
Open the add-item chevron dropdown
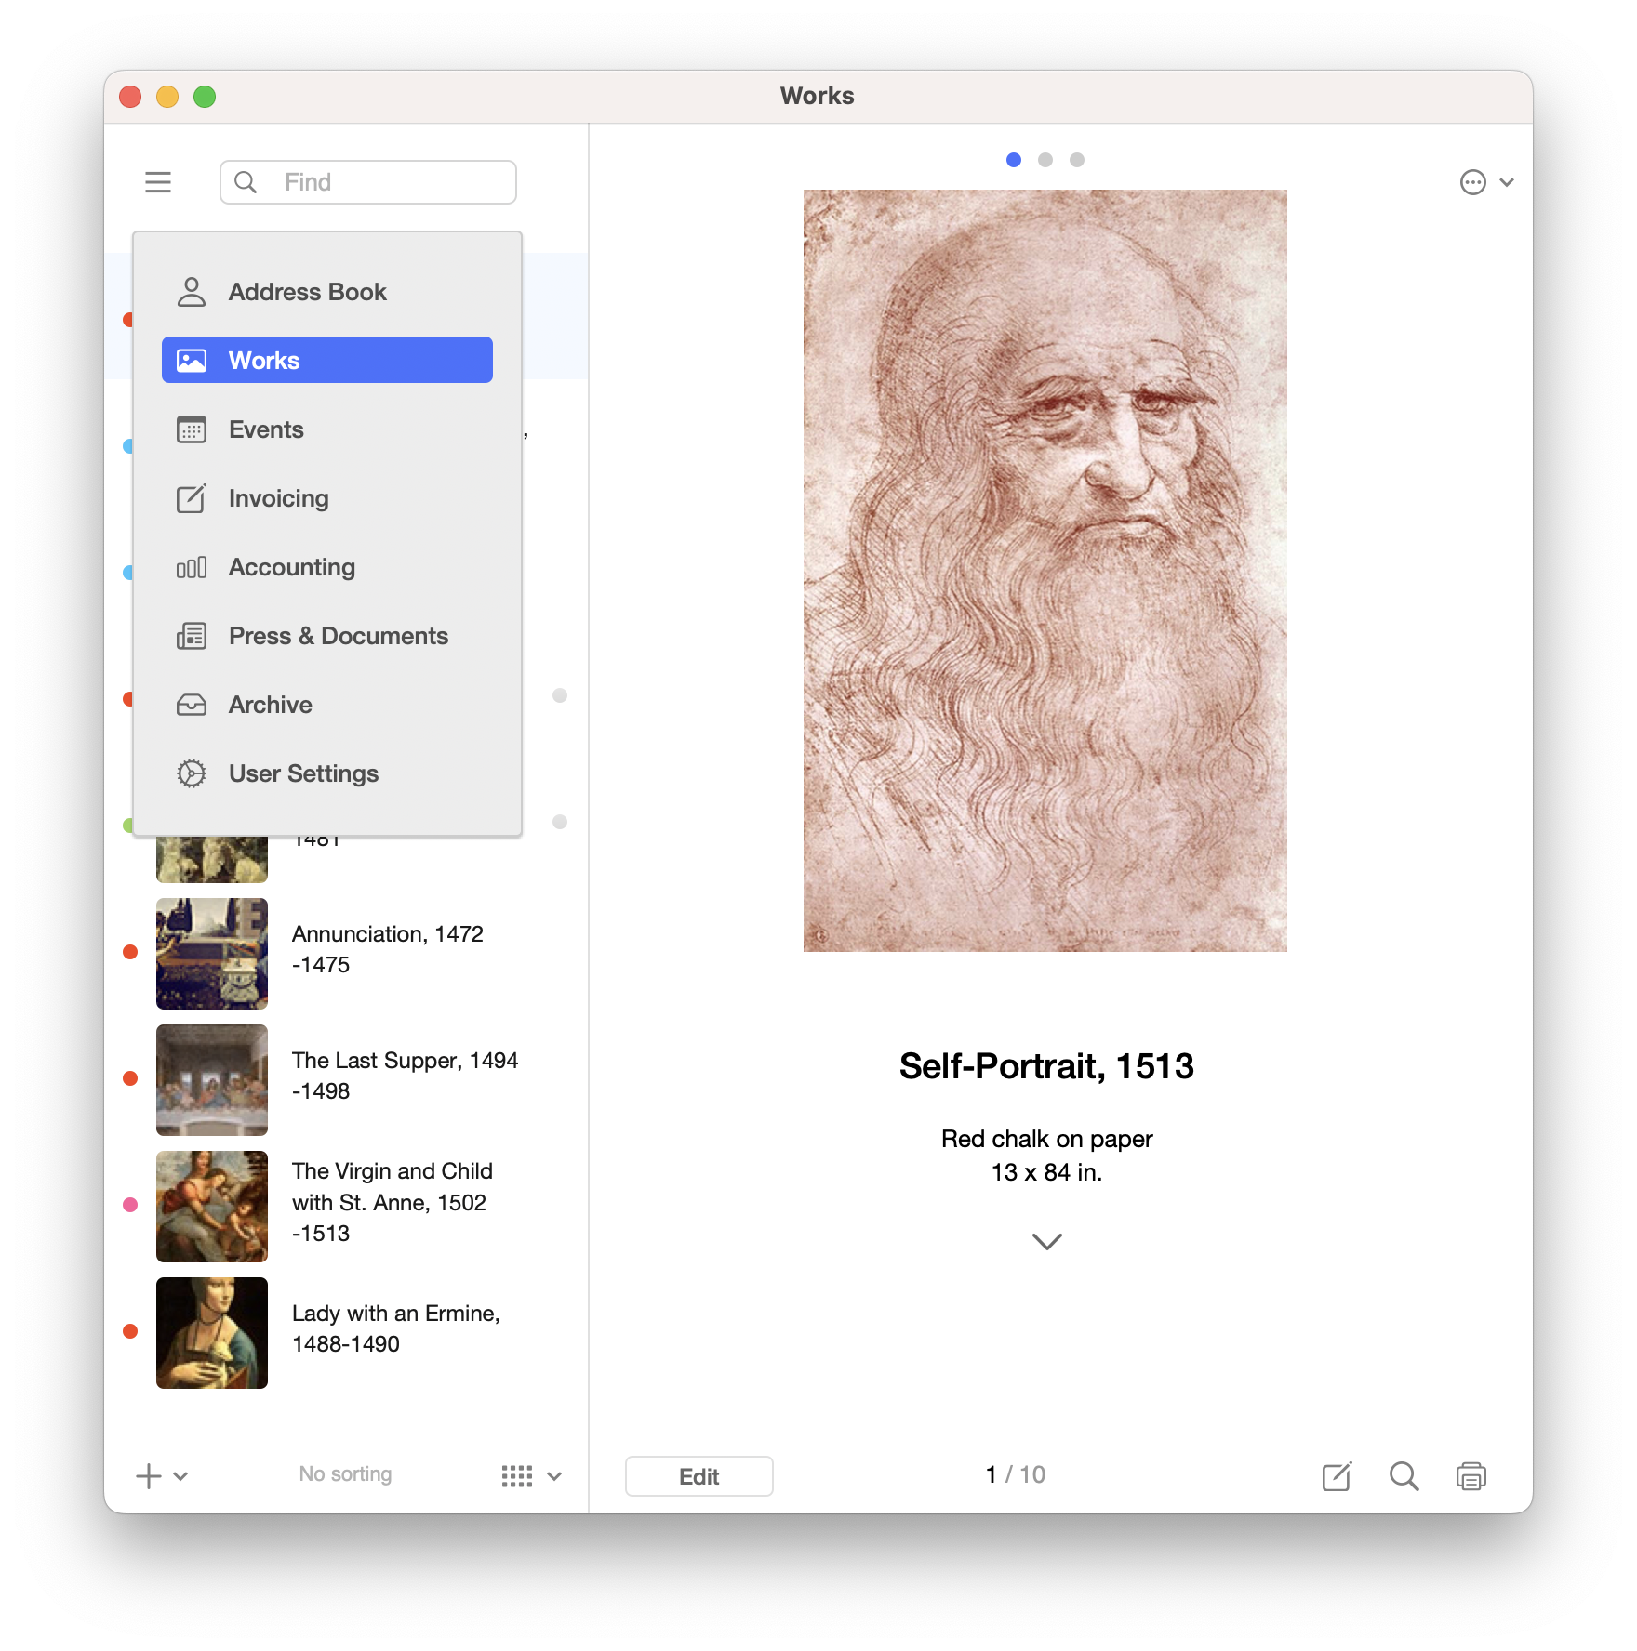pos(180,1477)
